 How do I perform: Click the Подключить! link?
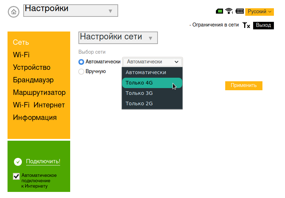click(43, 161)
